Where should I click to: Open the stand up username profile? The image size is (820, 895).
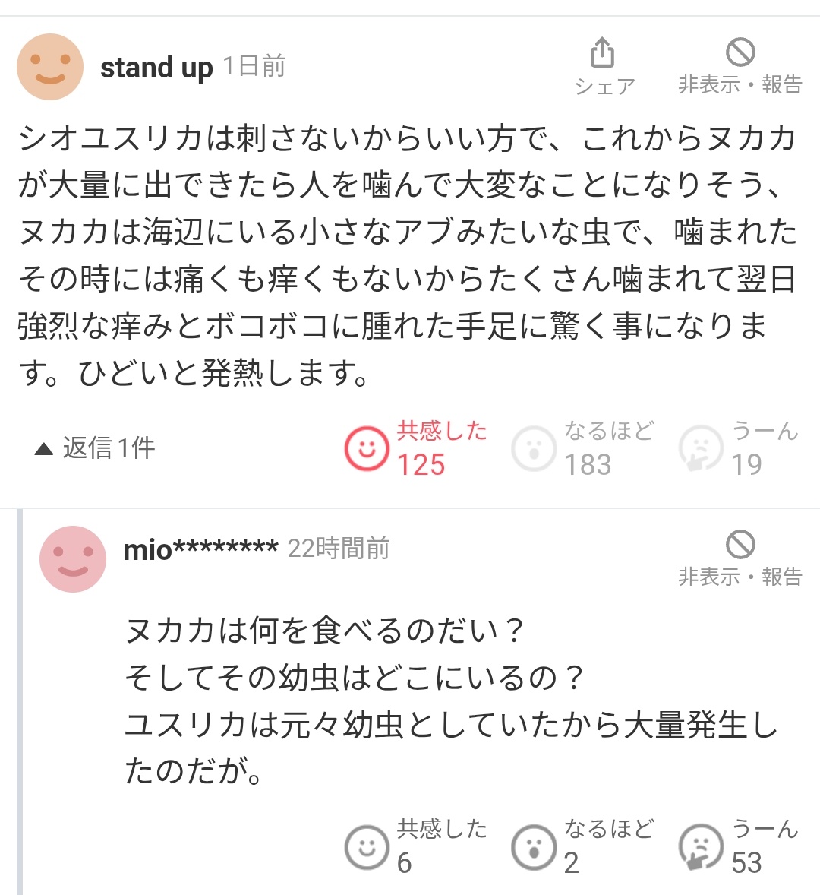coord(156,68)
